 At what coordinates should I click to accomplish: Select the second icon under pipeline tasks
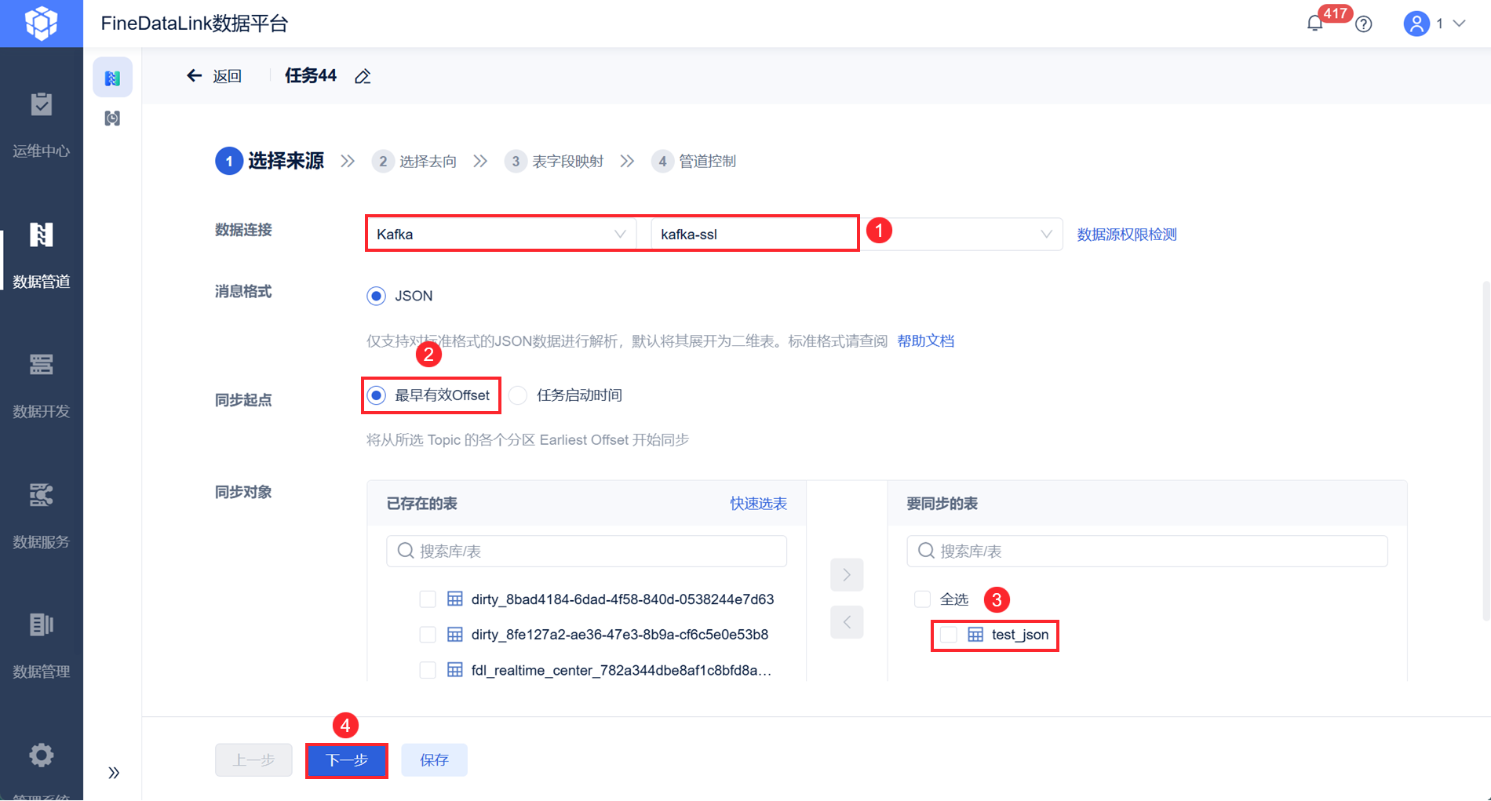(x=112, y=118)
